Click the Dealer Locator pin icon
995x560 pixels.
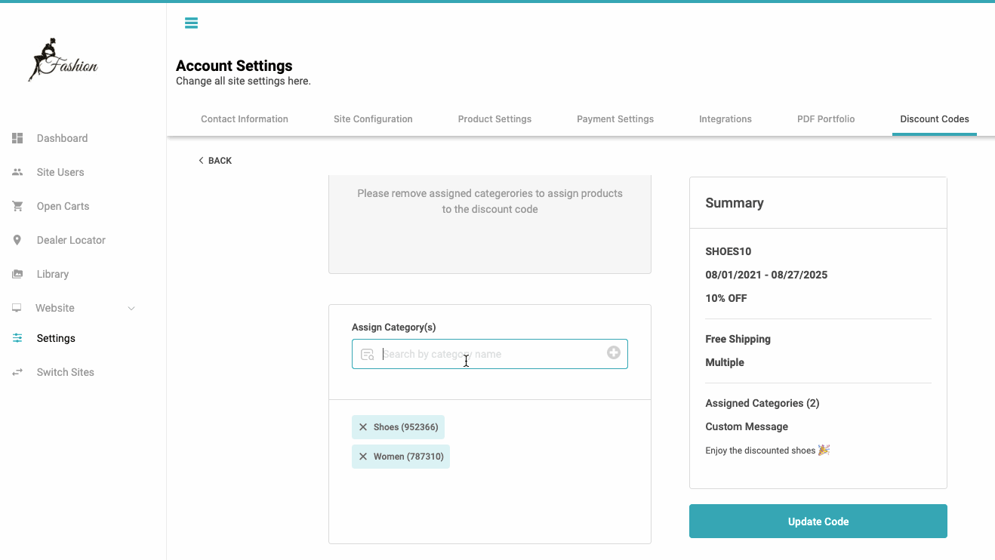tap(17, 240)
